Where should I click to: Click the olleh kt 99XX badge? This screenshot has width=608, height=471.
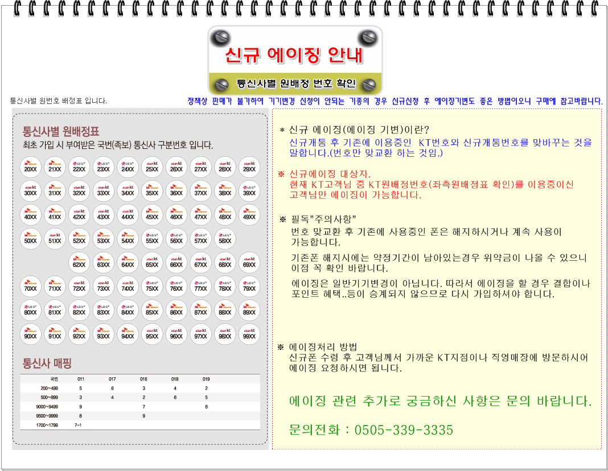coord(249,333)
